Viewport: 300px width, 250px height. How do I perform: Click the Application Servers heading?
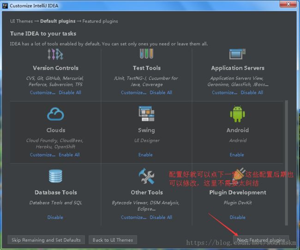(x=238, y=68)
